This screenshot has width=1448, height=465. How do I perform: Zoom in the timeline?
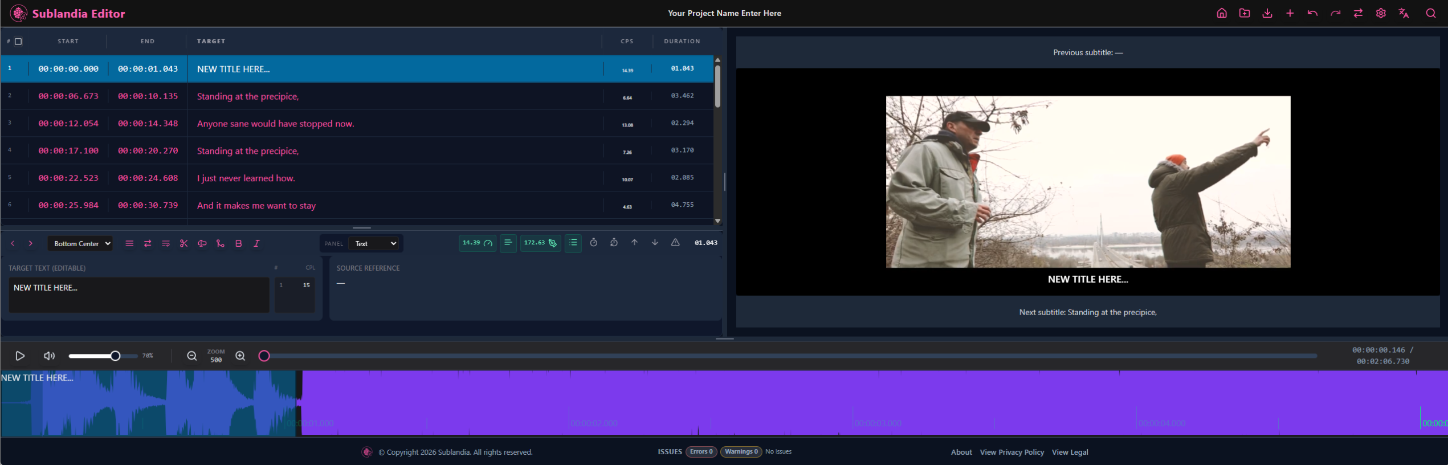[240, 356]
